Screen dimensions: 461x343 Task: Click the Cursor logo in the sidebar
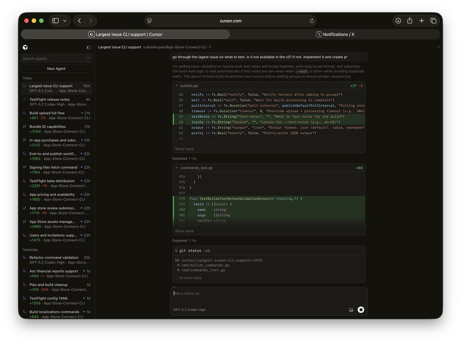pos(25,47)
